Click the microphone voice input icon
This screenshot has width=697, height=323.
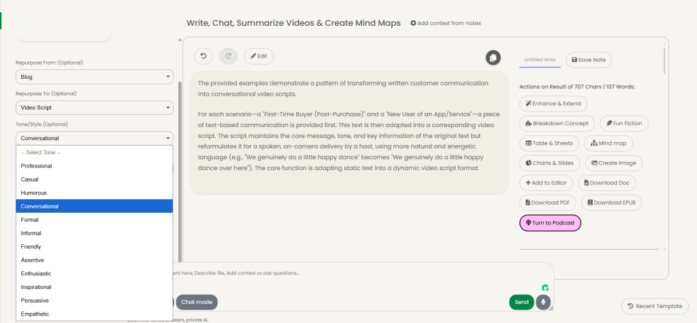[542, 302]
